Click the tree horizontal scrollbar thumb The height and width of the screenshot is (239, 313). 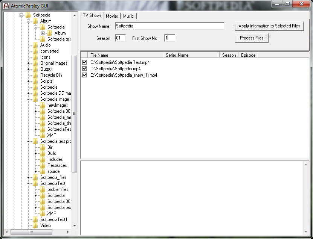pyautogui.click(x=31, y=232)
